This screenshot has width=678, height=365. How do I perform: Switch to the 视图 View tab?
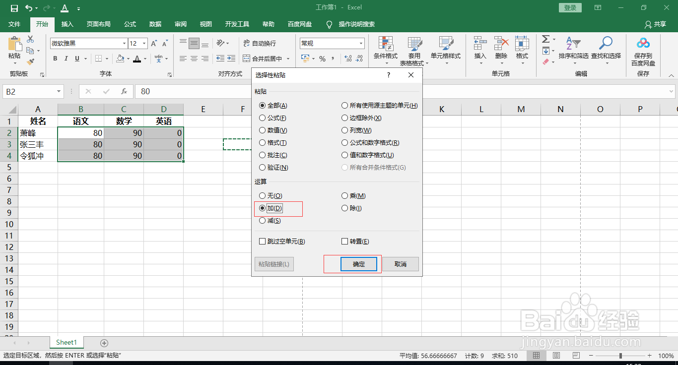click(206, 24)
